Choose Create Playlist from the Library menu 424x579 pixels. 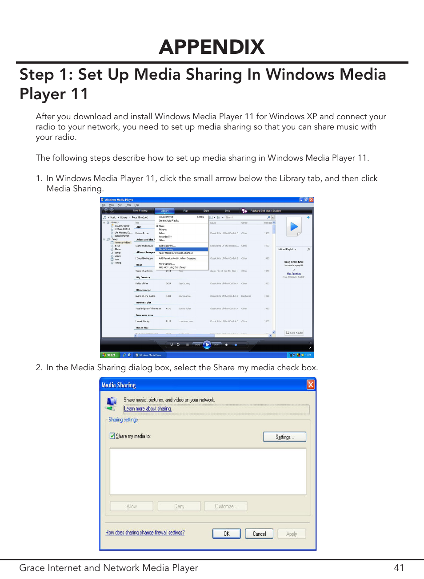pyautogui.click(x=182, y=217)
